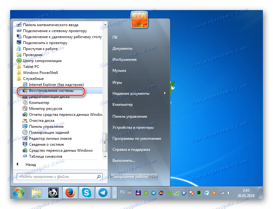
Task: Open shutdown options arrow next to Завершение работы
Action: (154, 177)
